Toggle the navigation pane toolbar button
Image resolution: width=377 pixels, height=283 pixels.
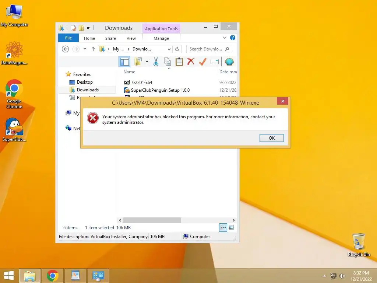coord(124,62)
